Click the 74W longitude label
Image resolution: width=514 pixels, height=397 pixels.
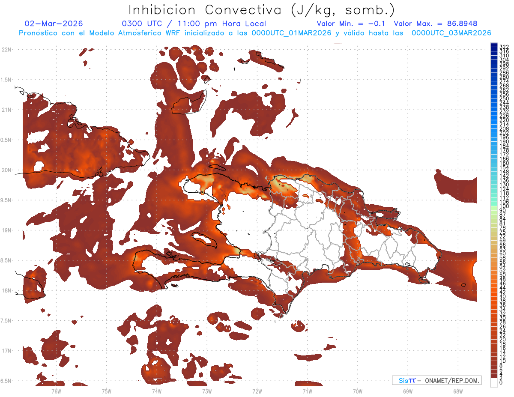[x=157, y=391]
